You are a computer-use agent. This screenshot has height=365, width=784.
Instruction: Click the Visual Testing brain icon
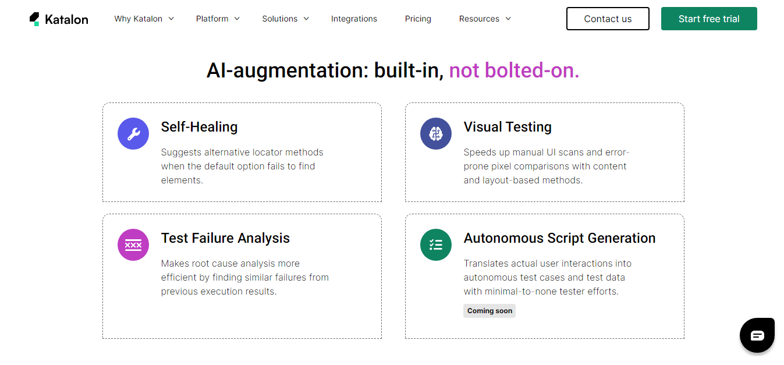(x=436, y=134)
